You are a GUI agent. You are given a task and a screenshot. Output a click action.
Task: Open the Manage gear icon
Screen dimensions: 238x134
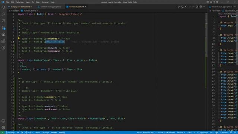tap(3, 128)
